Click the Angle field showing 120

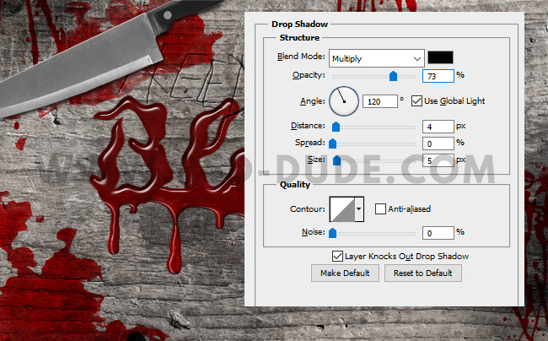pos(380,101)
